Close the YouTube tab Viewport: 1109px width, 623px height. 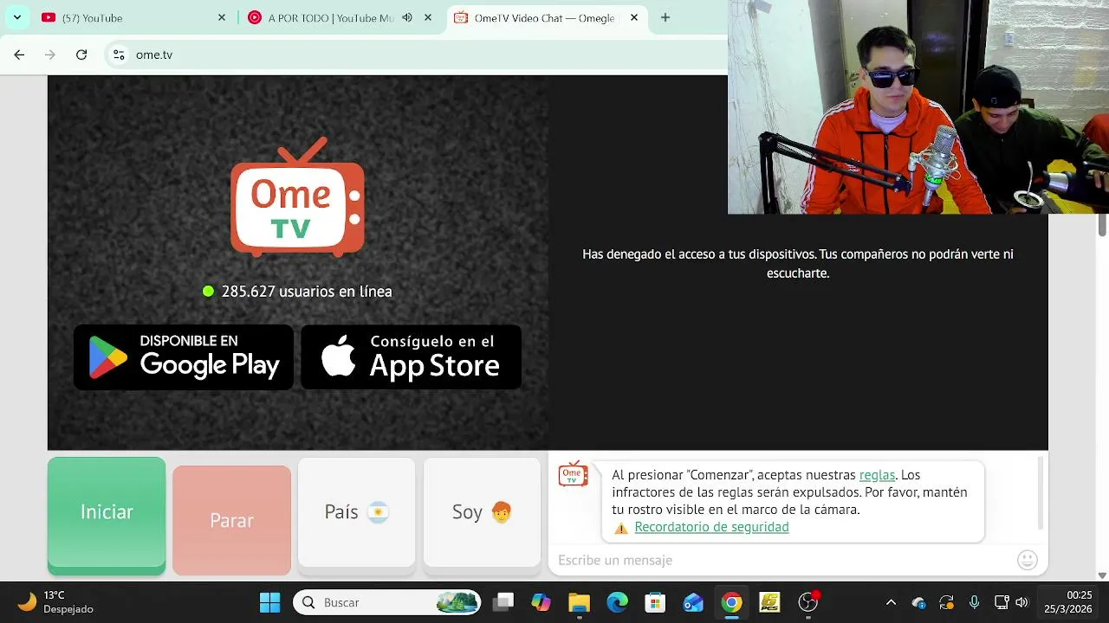pyautogui.click(x=222, y=17)
